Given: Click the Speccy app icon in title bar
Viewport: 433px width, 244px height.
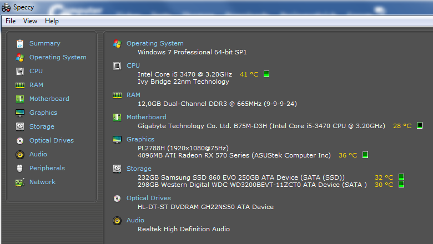Looking at the screenshot, I should pos(6,7).
